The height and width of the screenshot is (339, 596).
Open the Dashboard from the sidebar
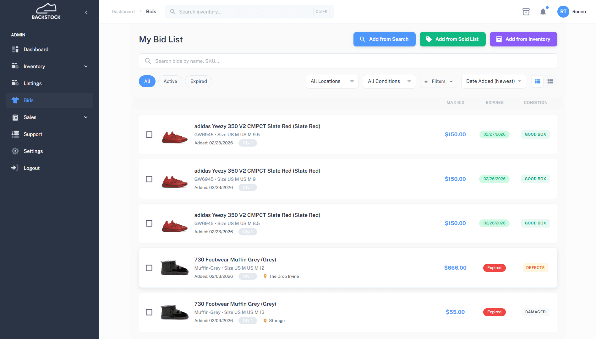pyautogui.click(x=36, y=49)
